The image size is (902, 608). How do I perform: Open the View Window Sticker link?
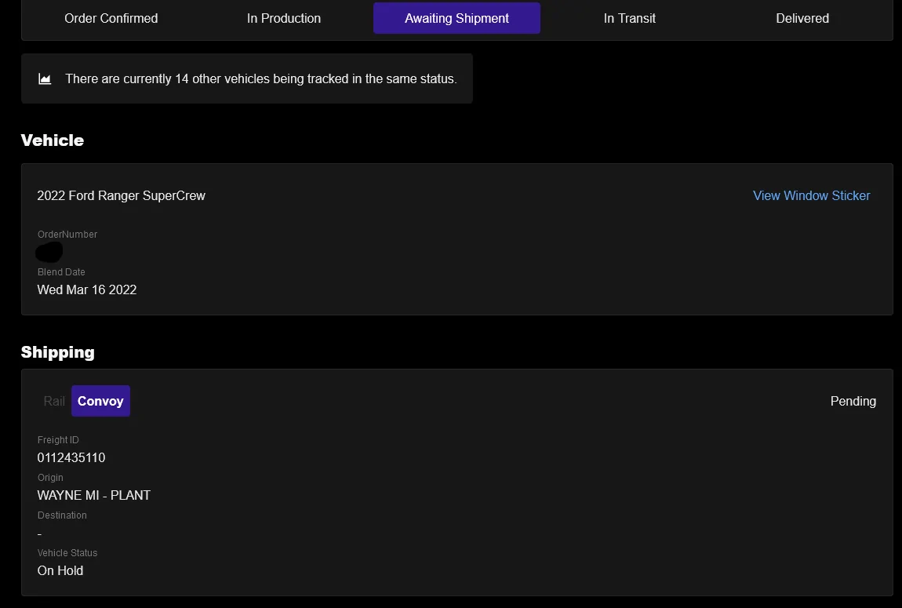click(x=811, y=195)
